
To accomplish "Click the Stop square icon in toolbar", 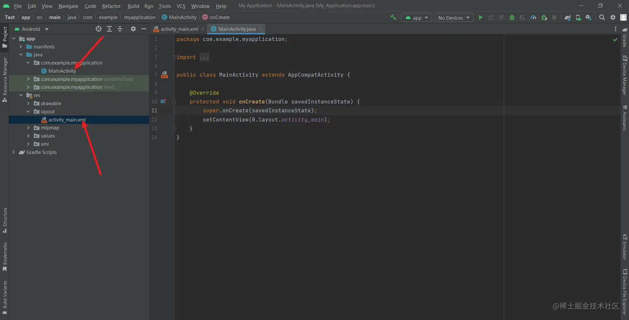I will point(554,17).
